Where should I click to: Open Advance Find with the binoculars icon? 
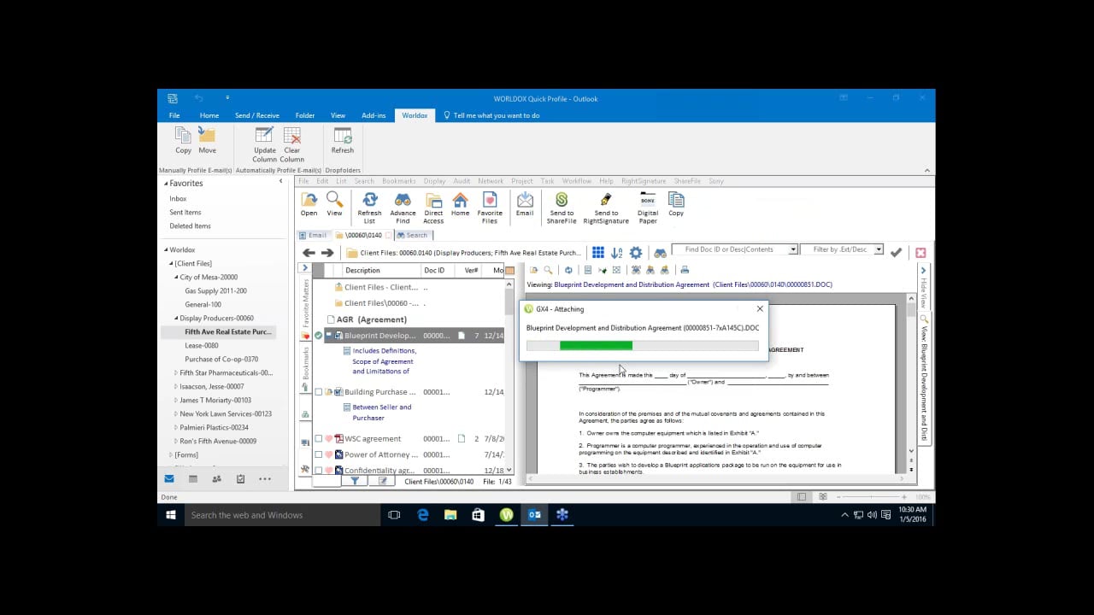coord(403,200)
